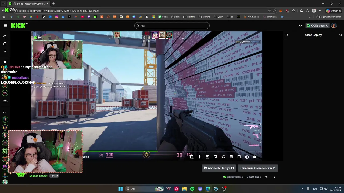Image resolution: width=344 pixels, height=193 pixels.
Task: Open the Home icon in sidebar
Action: coord(5,37)
